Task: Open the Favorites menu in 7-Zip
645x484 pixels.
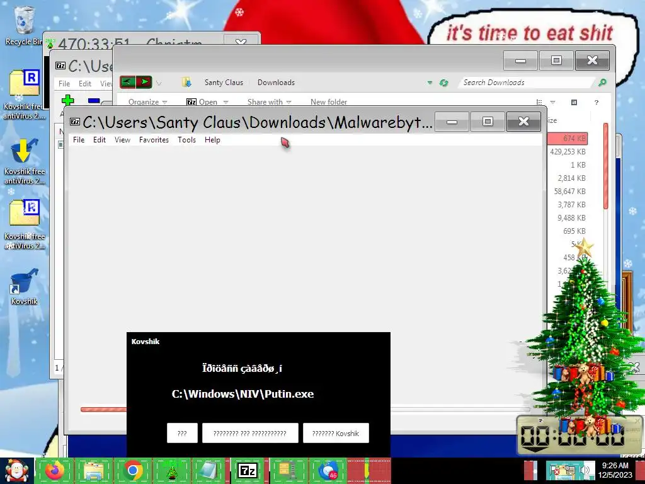Action: click(154, 140)
